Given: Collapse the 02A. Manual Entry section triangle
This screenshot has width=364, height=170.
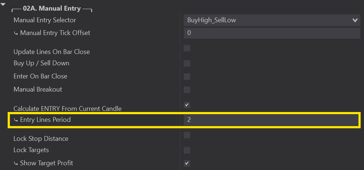Looking at the screenshot, I should click(x=4, y=4).
